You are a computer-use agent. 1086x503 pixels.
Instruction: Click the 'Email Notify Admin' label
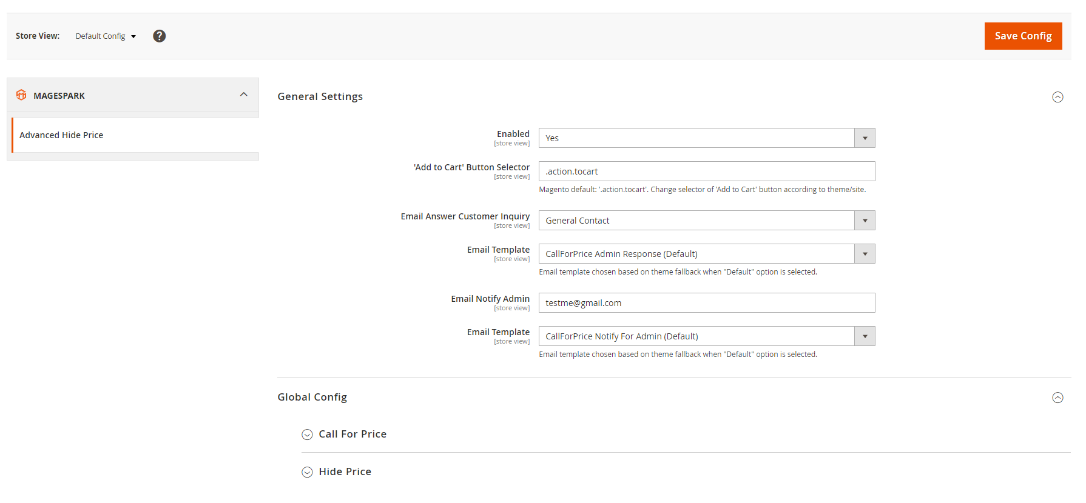(x=490, y=299)
